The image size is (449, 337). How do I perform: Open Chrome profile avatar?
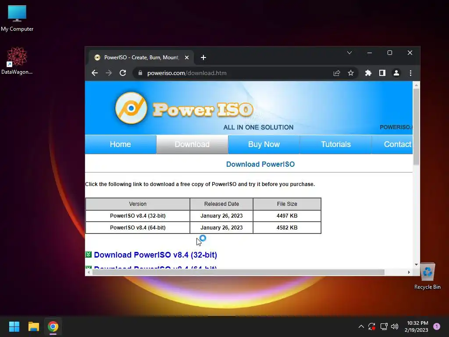click(x=396, y=73)
